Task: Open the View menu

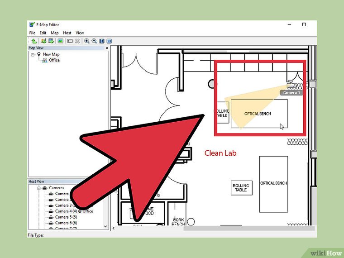Action: coord(80,33)
